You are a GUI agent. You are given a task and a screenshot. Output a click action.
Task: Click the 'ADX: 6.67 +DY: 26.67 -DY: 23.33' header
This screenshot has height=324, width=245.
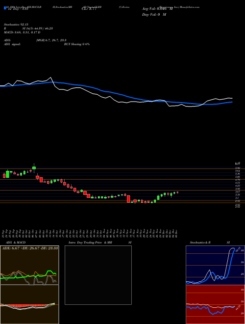coord(30,248)
